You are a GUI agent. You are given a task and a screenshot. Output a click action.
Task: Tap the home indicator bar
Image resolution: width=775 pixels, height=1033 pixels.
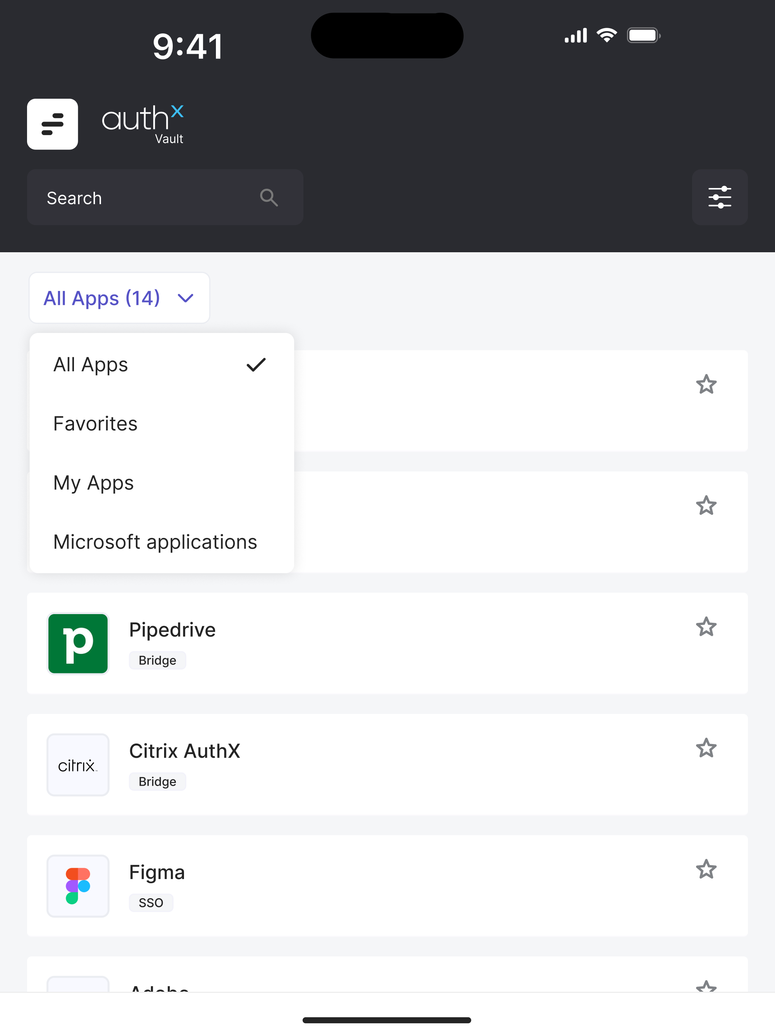(x=387, y=1020)
